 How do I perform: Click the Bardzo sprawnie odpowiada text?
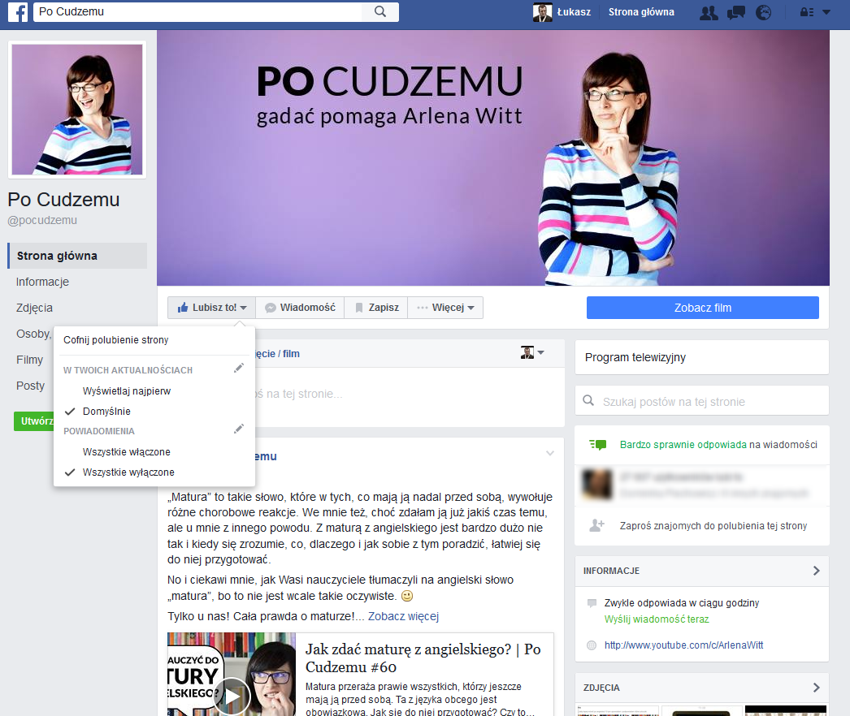click(x=683, y=445)
